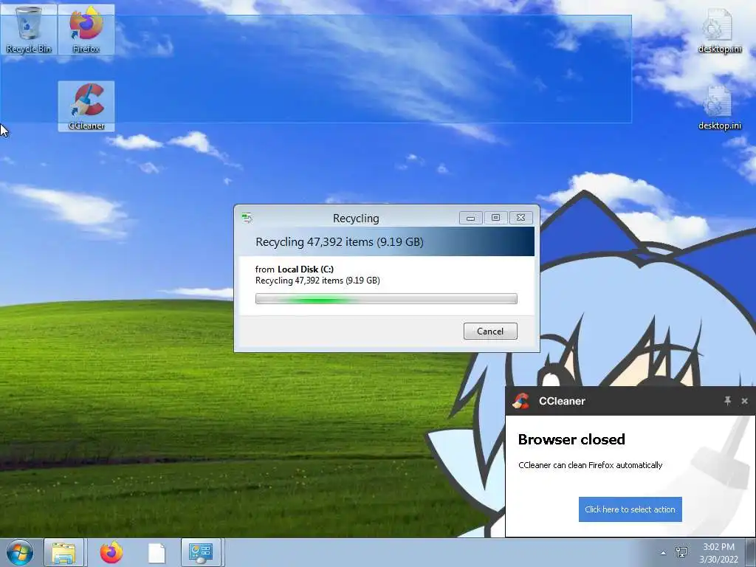Image resolution: width=756 pixels, height=567 pixels.
Task: Select the Firefox desktop shortcut
Action: tap(86, 30)
